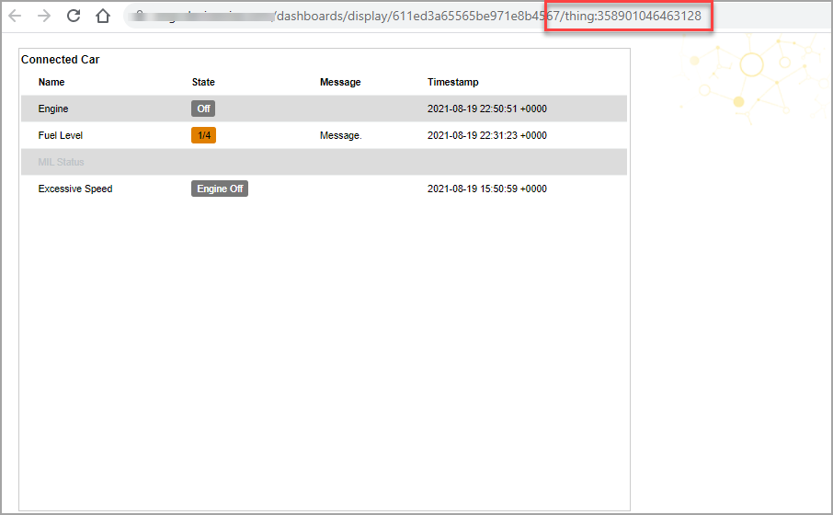Viewport: 833px width, 515px height.
Task: Select the grayed-out MIL Status row
Action: 61,162
